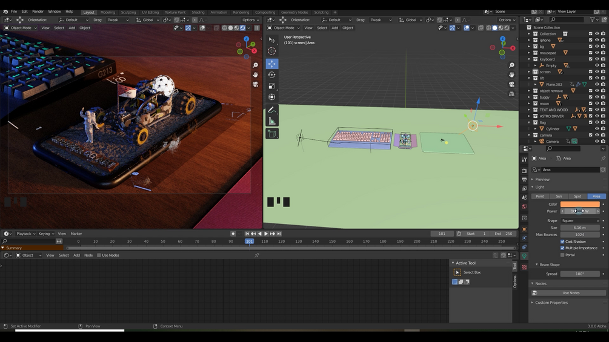Click the zoom magnifier in right viewport
Viewport: 609px width, 342px height.
[511, 65]
